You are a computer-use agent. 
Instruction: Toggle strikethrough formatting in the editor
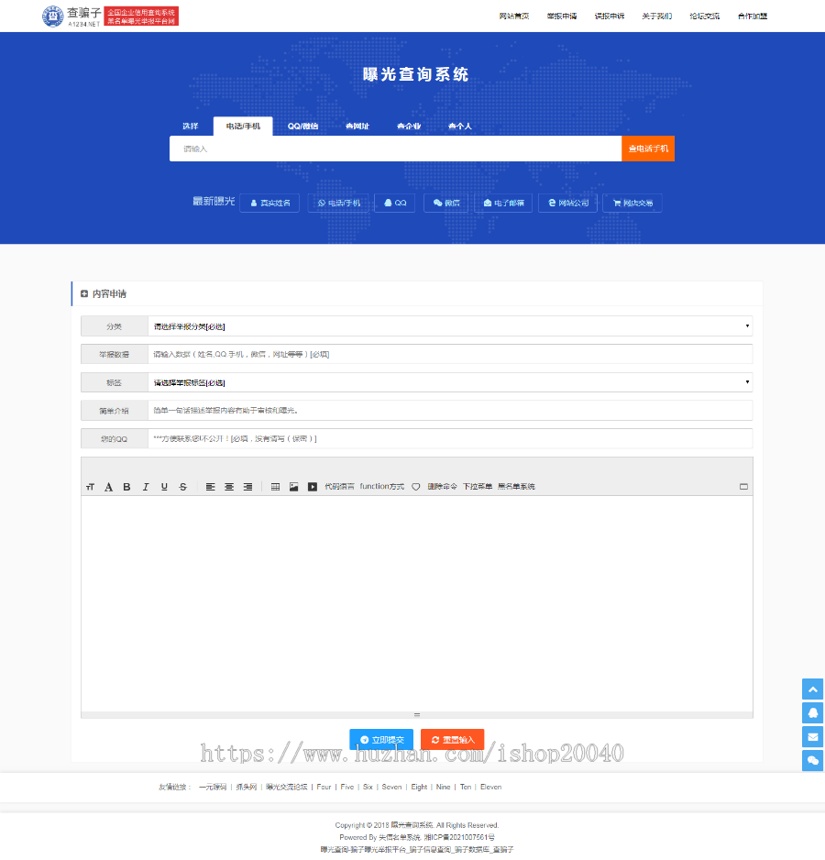[183, 487]
